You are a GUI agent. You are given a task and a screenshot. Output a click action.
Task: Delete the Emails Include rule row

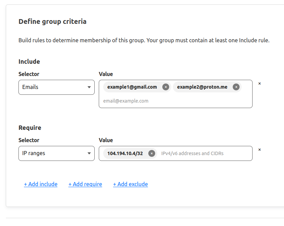(259, 84)
